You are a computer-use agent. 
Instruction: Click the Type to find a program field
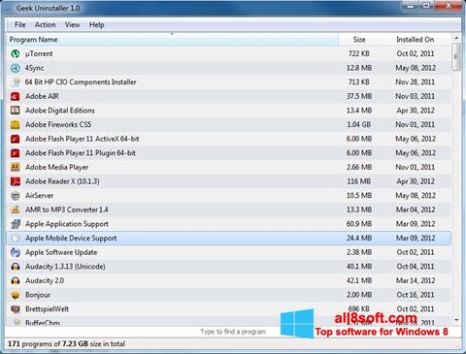(233, 332)
